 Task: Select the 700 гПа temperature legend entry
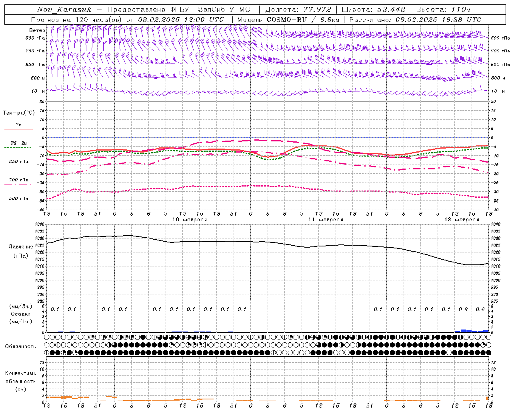[x=19, y=180]
